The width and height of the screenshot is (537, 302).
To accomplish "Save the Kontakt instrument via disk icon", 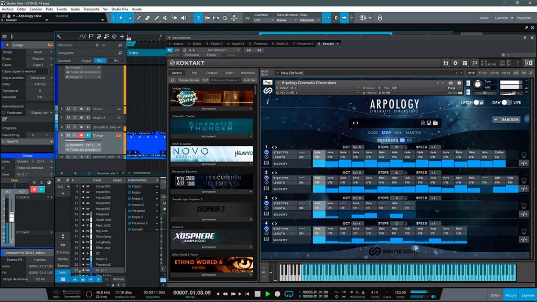I will (446, 63).
